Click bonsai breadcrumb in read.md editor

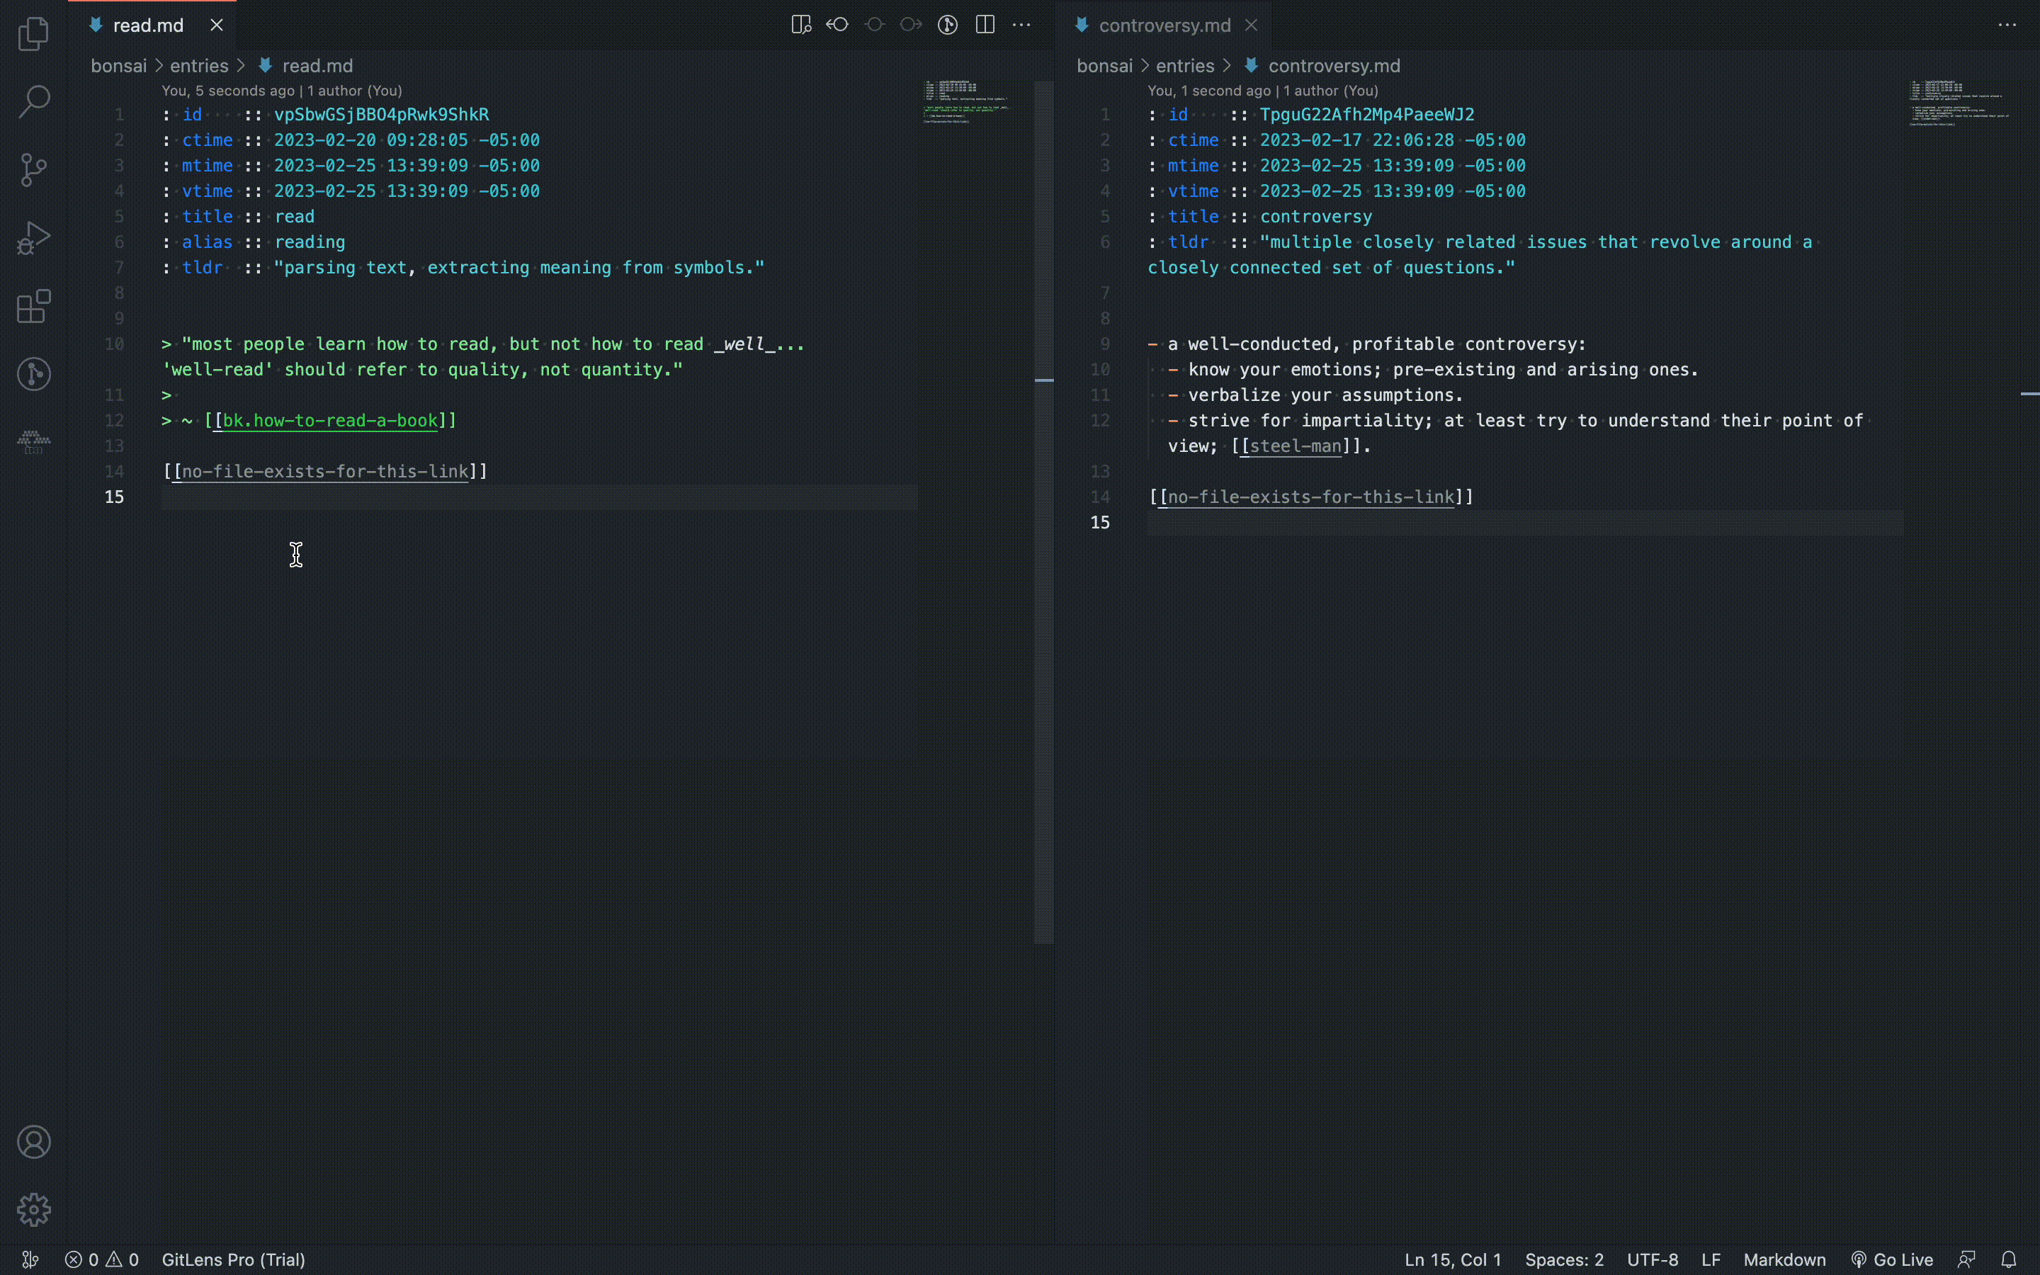tap(119, 66)
